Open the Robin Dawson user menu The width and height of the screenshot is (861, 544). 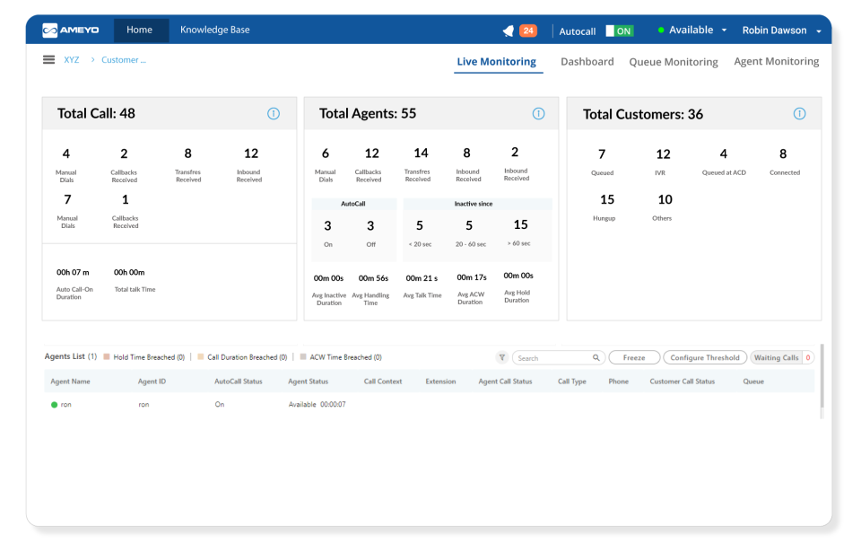coord(781,31)
